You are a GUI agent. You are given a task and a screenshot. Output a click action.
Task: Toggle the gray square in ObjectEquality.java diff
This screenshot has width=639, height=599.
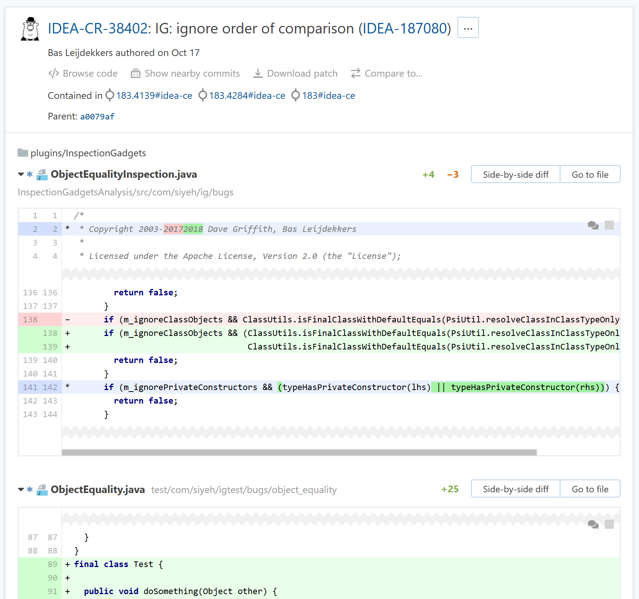tap(609, 524)
